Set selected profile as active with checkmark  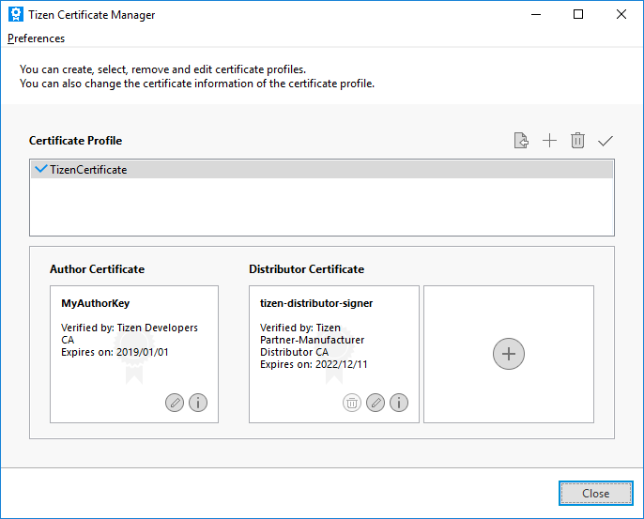[606, 141]
